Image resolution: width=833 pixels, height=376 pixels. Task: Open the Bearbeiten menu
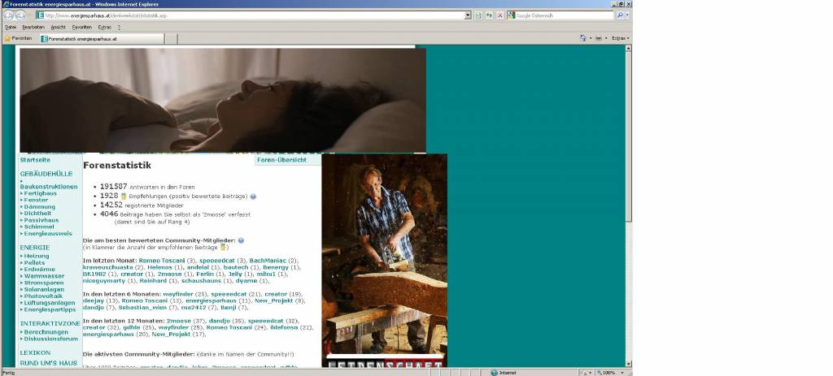(33, 27)
